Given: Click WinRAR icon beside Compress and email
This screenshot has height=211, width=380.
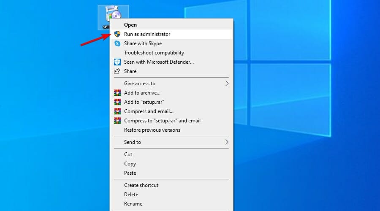Looking at the screenshot, I should point(117,111).
